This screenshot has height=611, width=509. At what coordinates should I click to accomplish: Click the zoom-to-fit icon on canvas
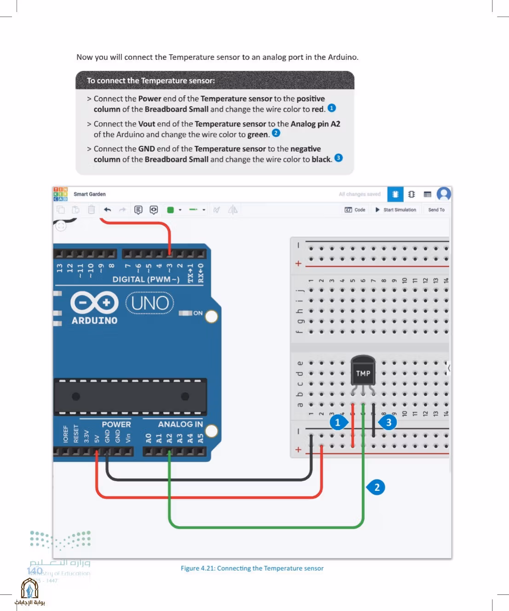pos(61,226)
